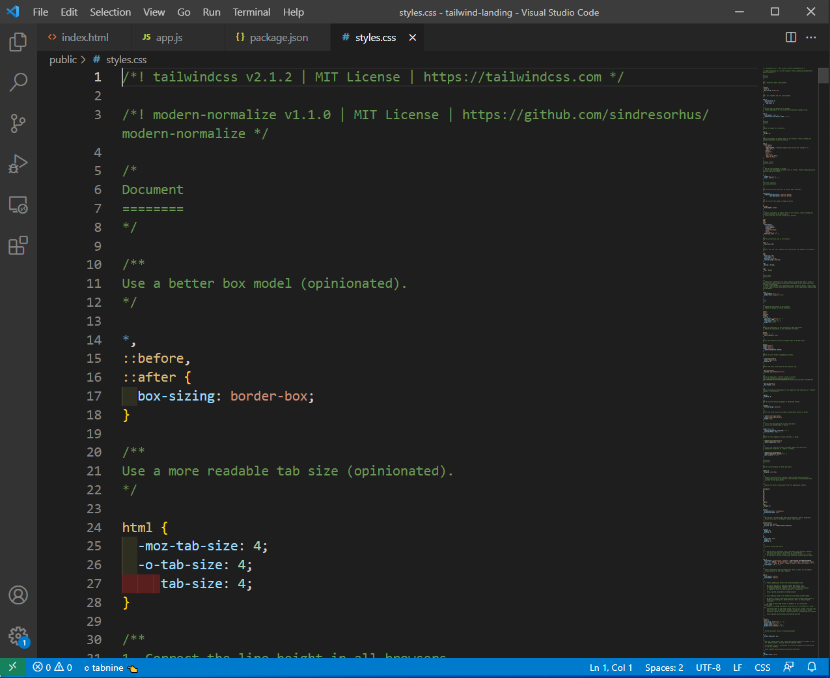Open the Remote Explorer view
Viewport: 830px width, 678px height.
[x=18, y=205]
